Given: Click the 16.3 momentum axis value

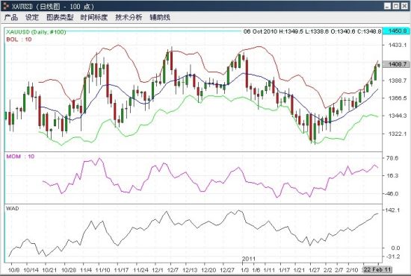Looking at the screenshot, I should 392,175.
